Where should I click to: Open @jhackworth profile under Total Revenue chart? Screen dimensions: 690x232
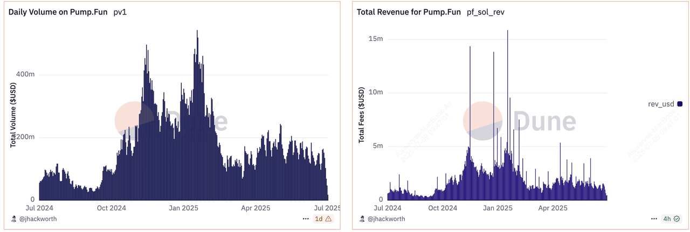point(386,219)
